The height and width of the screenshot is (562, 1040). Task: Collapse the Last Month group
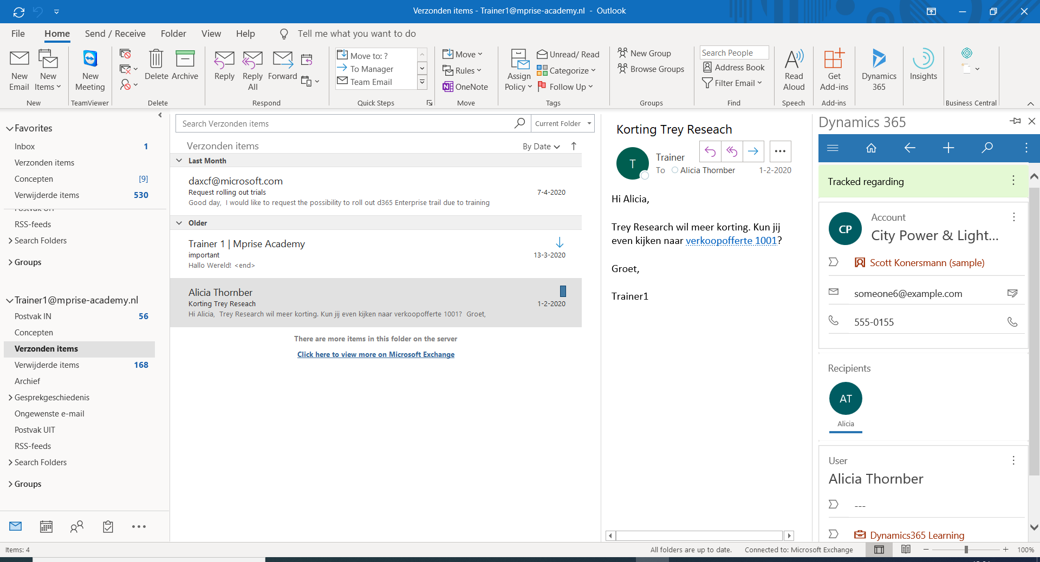point(179,161)
